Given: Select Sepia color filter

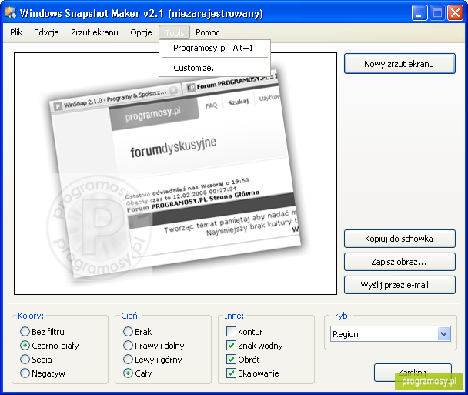Looking at the screenshot, I should [x=36, y=359].
